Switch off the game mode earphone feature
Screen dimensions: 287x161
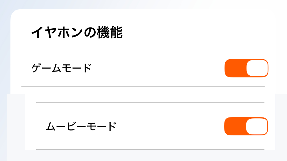246,68
